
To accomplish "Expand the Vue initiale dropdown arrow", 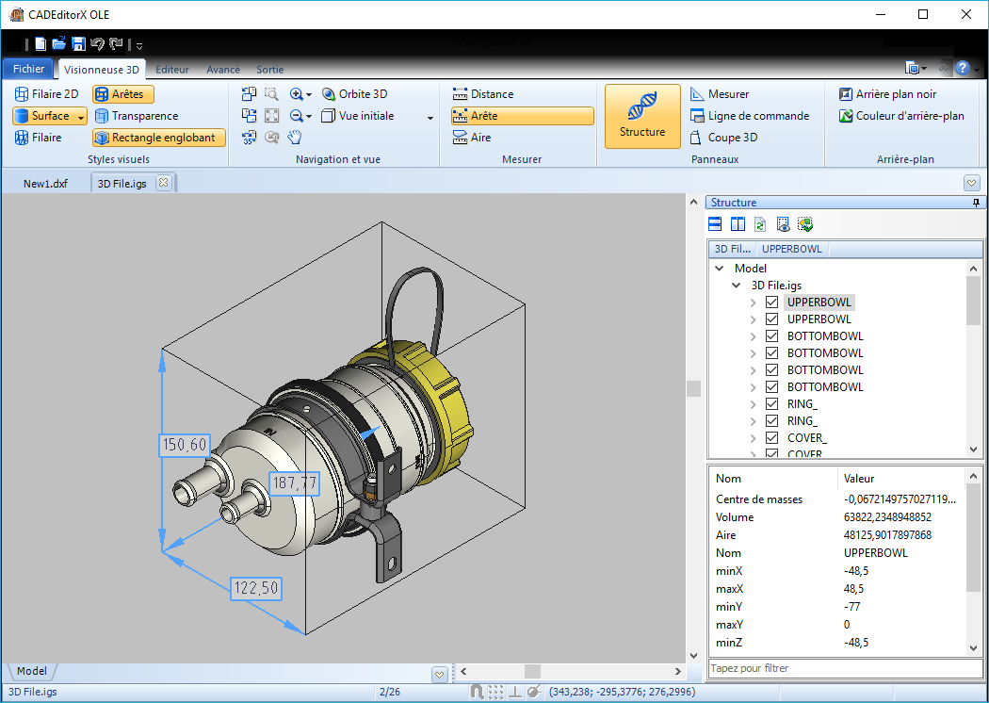I will (430, 117).
